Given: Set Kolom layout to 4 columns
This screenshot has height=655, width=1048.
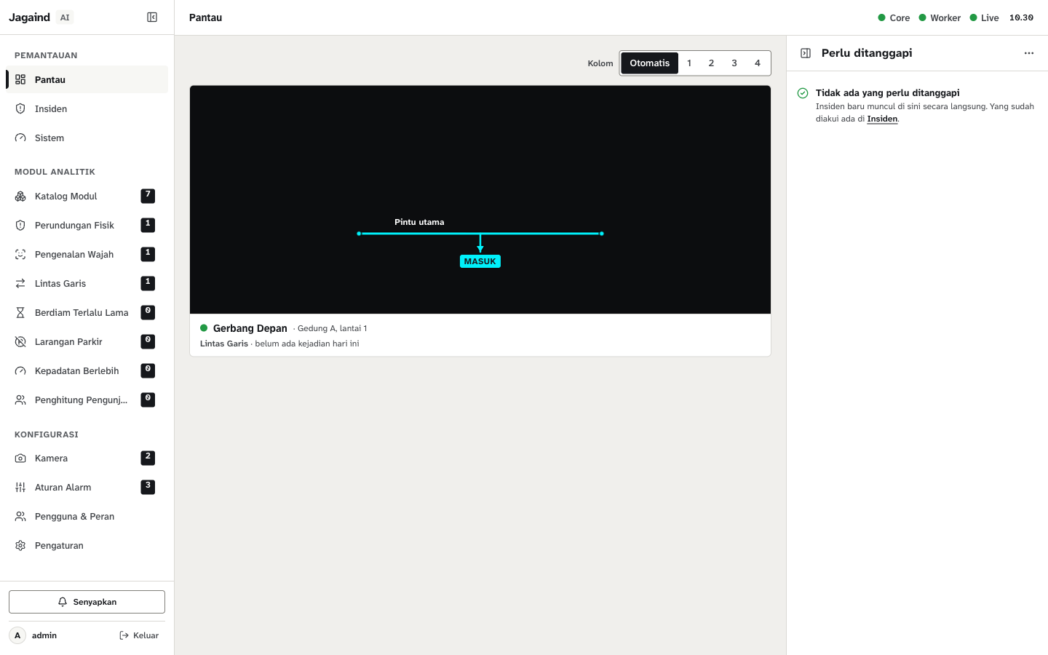Looking at the screenshot, I should (x=758, y=63).
